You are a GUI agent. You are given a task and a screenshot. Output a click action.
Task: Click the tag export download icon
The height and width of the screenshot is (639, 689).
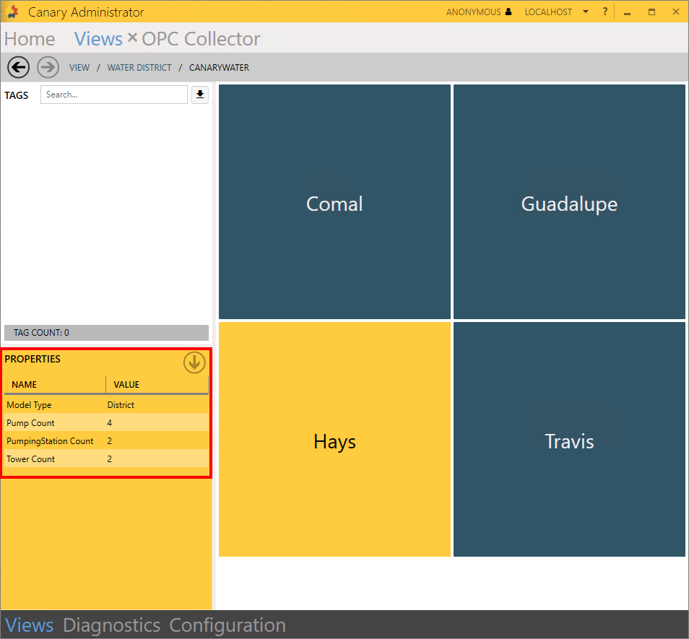[x=200, y=95]
